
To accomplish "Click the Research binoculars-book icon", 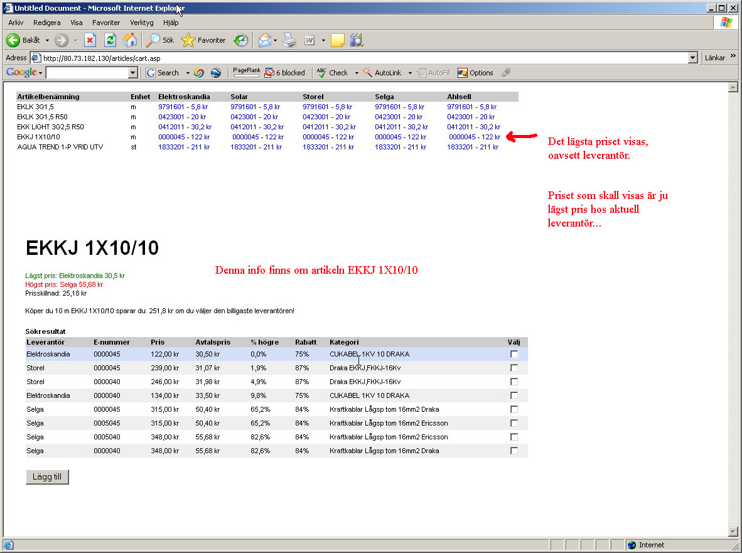I will point(357,40).
